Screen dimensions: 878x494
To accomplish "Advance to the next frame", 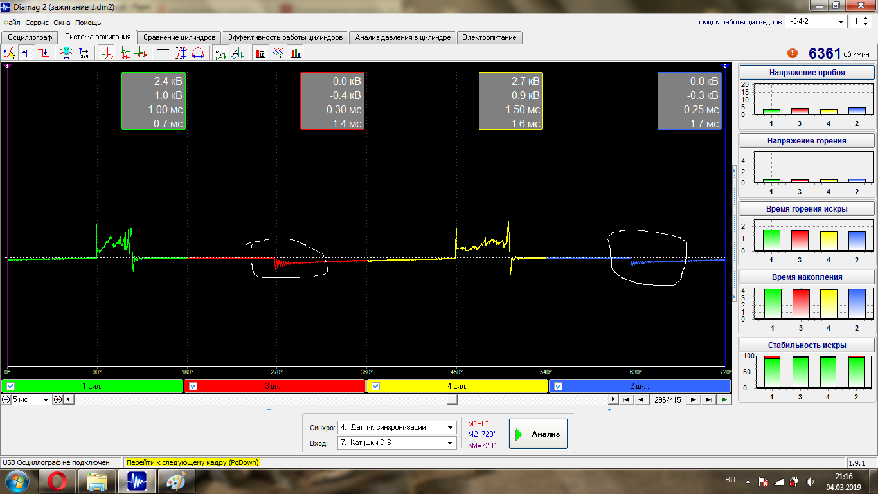I will click(693, 399).
